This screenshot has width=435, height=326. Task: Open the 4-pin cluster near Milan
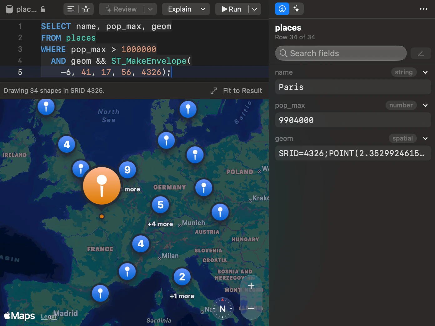pos(141,244)
